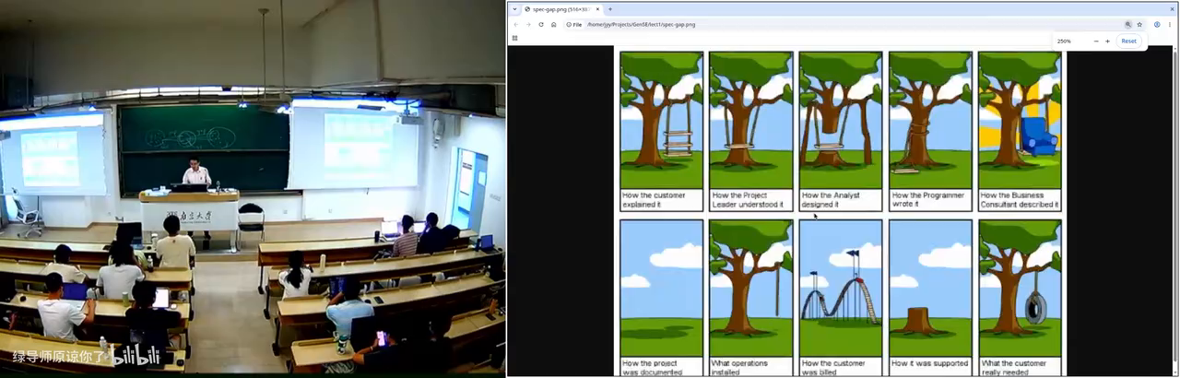The image size is (1180, 378).
Task: Select the spec-gap.png browser tab
Action: pyautogui.click(x=562, y=9)
